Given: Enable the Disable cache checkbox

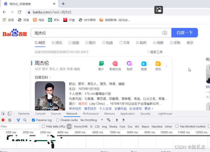Looking at the screenshot, I should [58, 120].
